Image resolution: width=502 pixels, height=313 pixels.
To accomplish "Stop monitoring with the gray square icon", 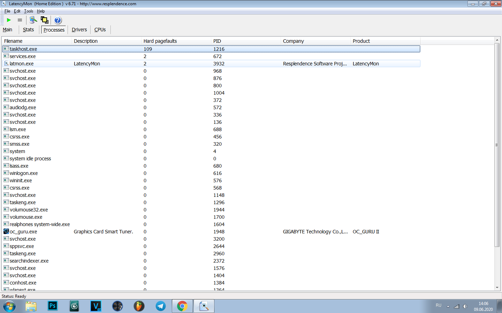I will (20, 20).
